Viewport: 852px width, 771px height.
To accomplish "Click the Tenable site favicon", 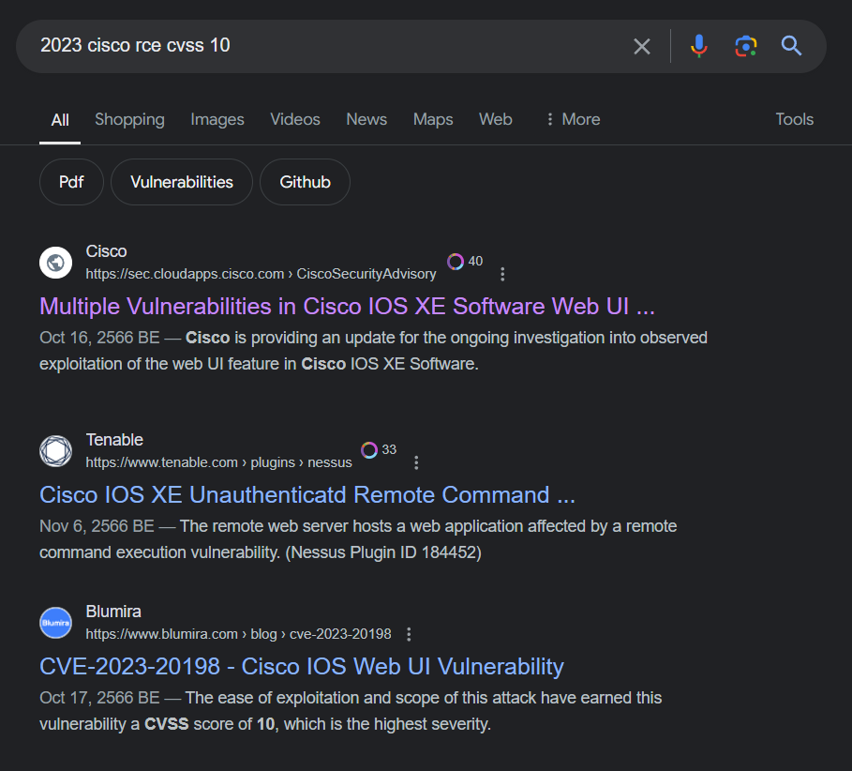I will tap(56, 451).
